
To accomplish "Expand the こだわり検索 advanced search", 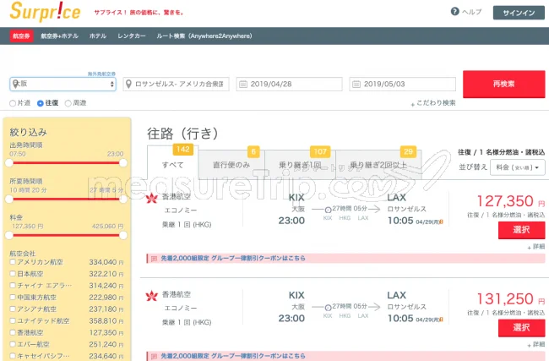I will tap(434, 103).
